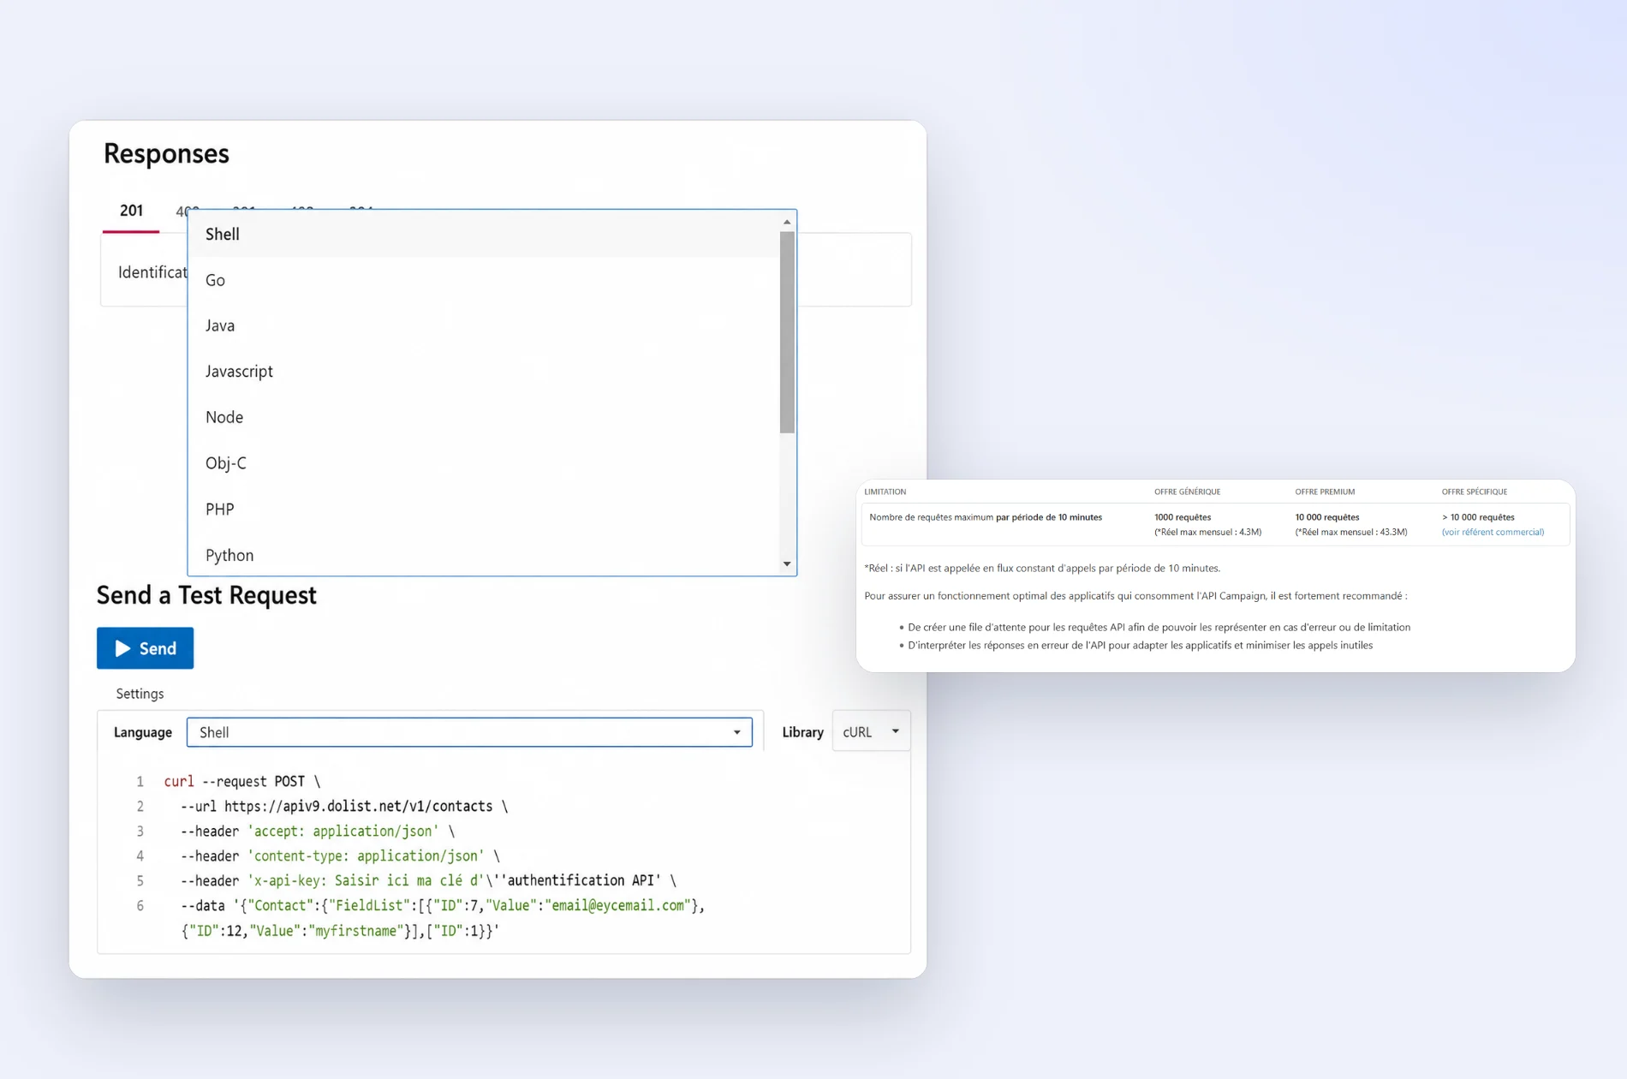The width and height of the screenshot is (1627, 1079).
Task: Click the apiv9.dolist.net contacts URL line
Action: click(344, 806)
